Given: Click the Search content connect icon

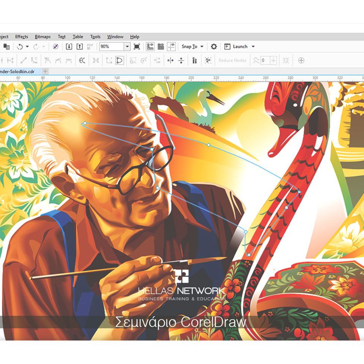Looking at the screenshot, I should [55, 47].
